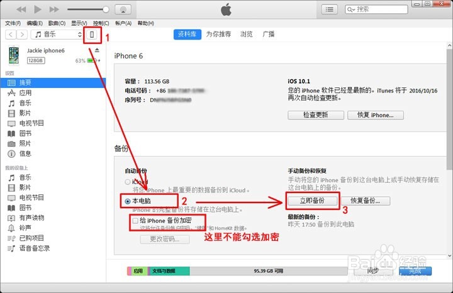Click the 立即备份 button
453x293 pixels.
[312, 201]
